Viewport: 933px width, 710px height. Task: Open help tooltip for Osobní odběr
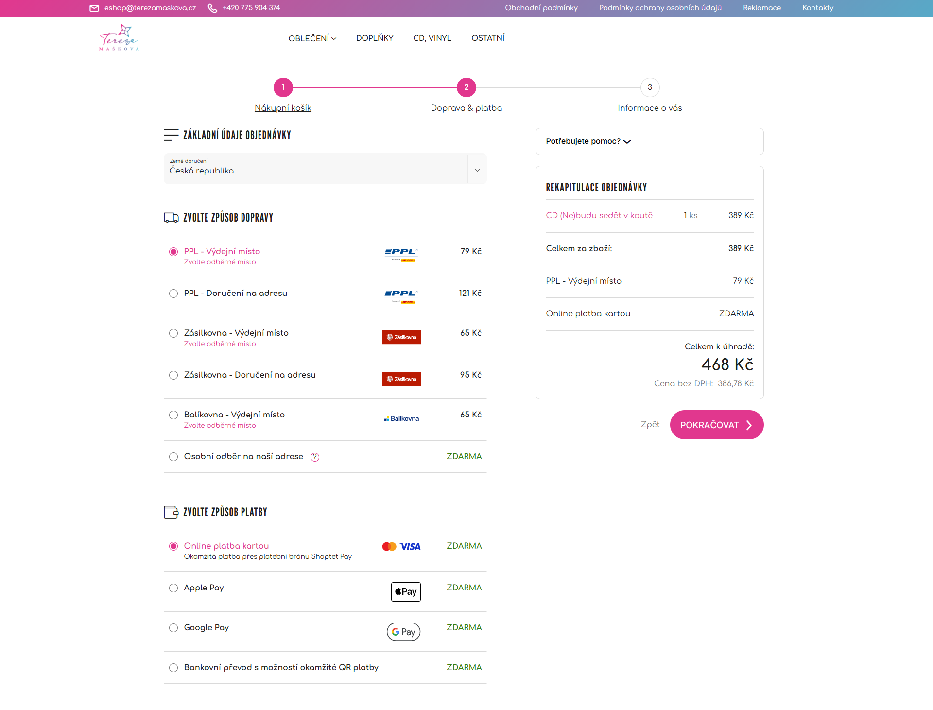[x=315, y=457]
